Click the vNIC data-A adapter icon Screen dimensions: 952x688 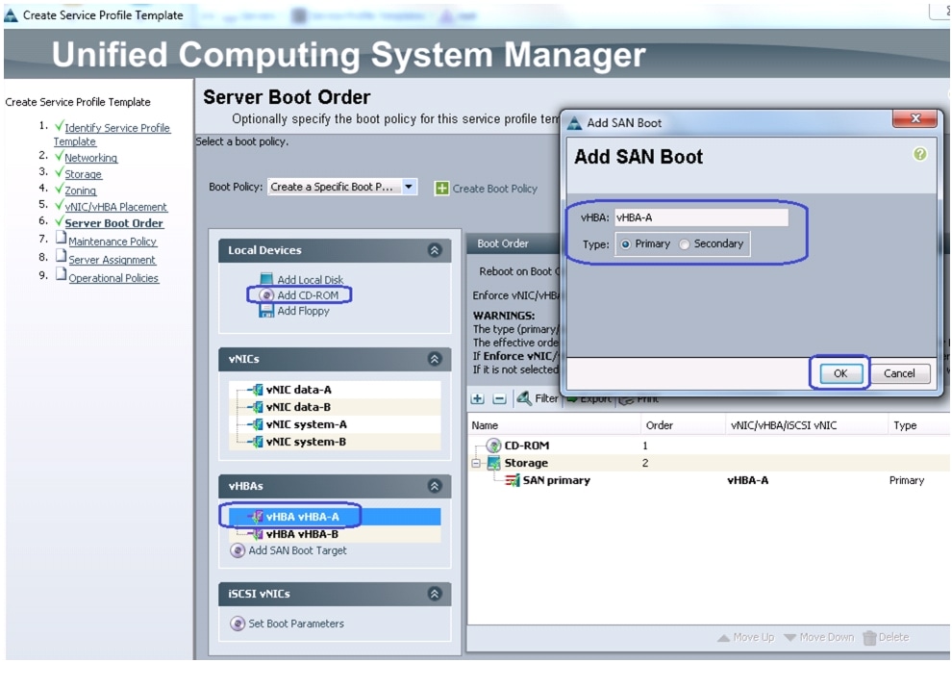pyautogui.click(x=258, y=390)
